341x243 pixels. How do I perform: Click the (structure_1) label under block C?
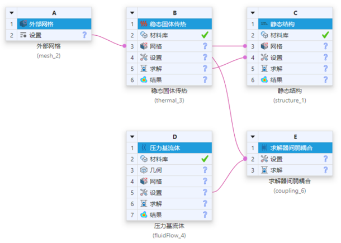click(290, 101)
